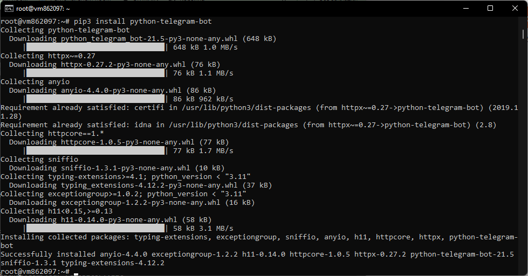Viewport: 528px width, 276px height.
Task: Click the Collecting sniffio line
Action: click(39, 159)
